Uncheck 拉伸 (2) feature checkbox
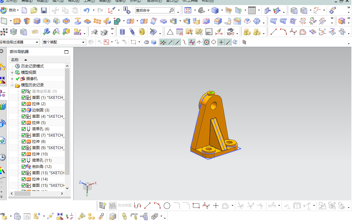Viewport: 352px width, 221px height. click(x=24, y=104)
